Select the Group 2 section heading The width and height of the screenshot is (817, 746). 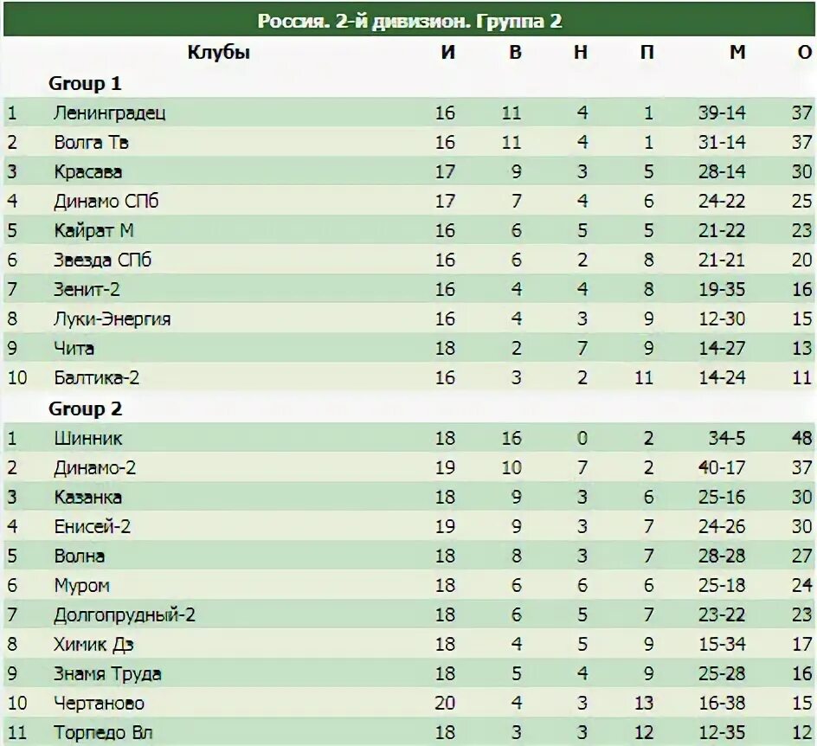[85, 409]
